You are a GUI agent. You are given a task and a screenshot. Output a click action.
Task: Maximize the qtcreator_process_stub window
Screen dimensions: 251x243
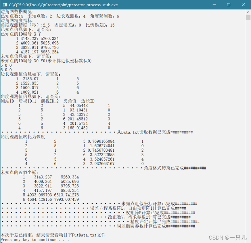pyautogui.click(x=229, y=5)
